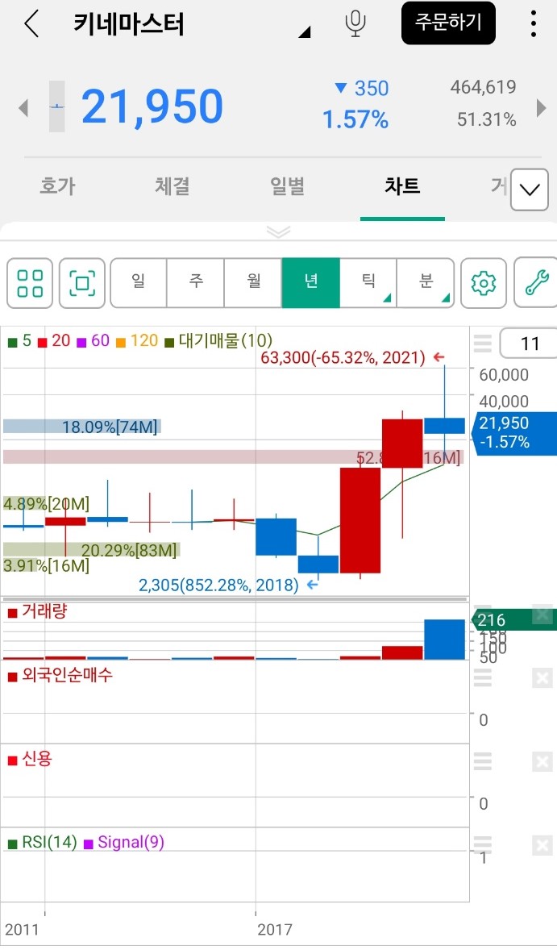The height and width of the screenshot is (950, 557).
Task: Open the 분 minute period dropdown
Action: 426,283
